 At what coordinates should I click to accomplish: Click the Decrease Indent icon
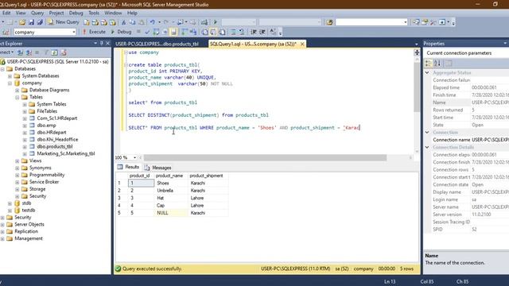254,32
